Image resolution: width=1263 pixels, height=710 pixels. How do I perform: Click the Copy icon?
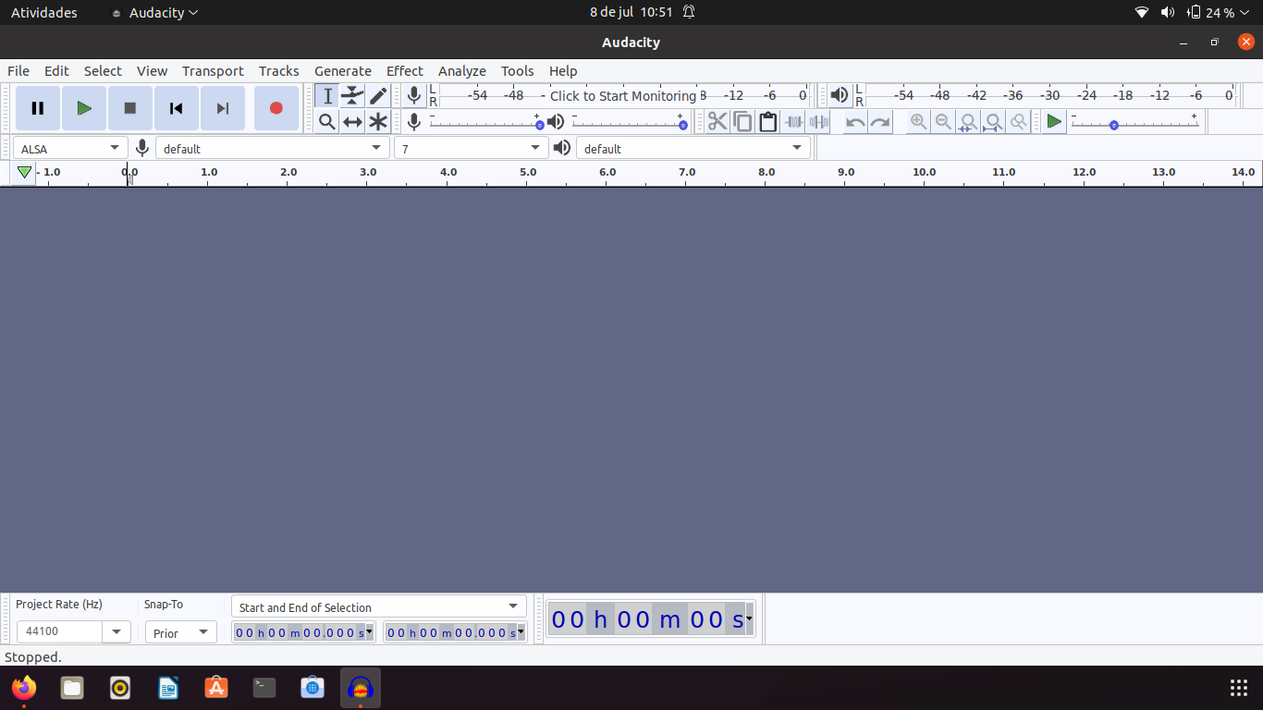pyautogui.click(x=742, y=121)
